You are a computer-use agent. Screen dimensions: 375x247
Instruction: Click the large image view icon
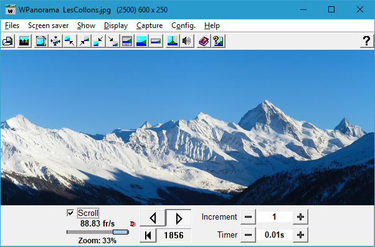pyautogui.click(x=141, y=41)
